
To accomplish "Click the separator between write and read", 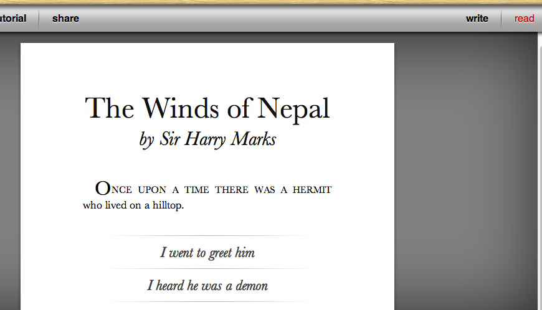I will [501, 19].
